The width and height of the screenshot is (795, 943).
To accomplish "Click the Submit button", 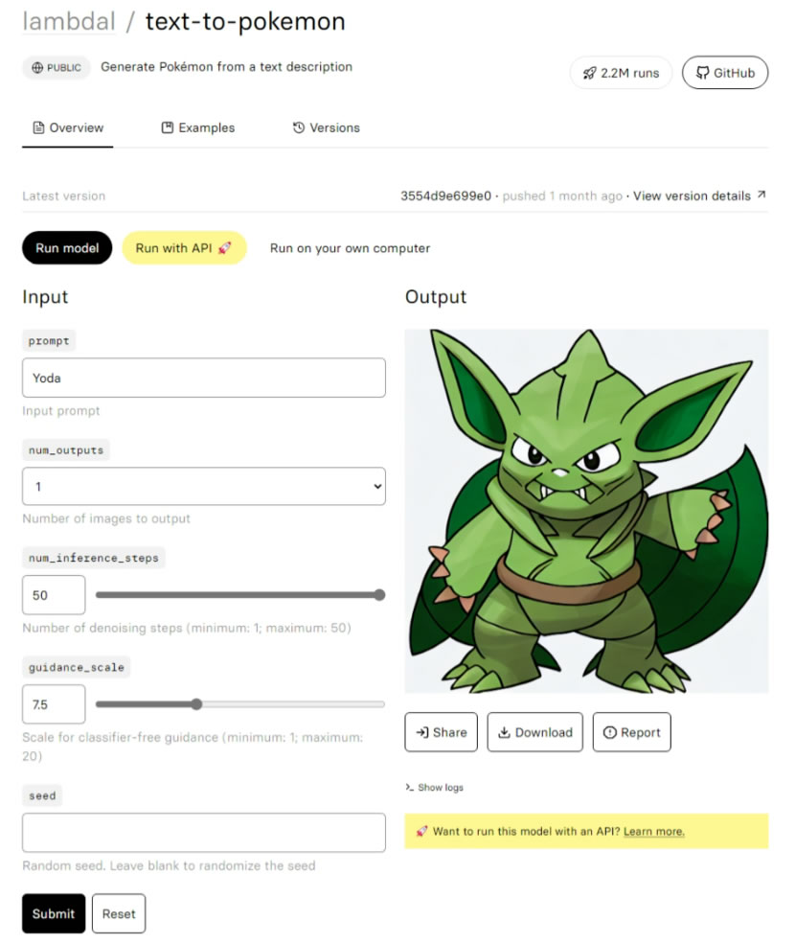I will [54, 913].
